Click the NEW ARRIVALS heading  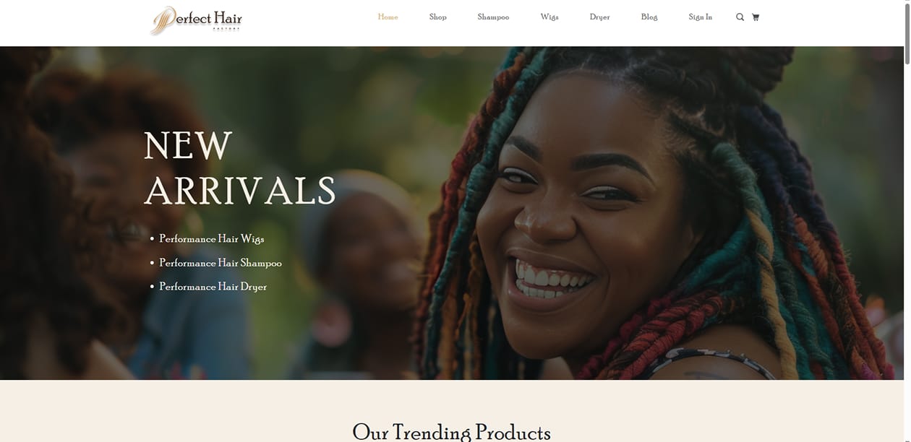(x=240, y=168)
